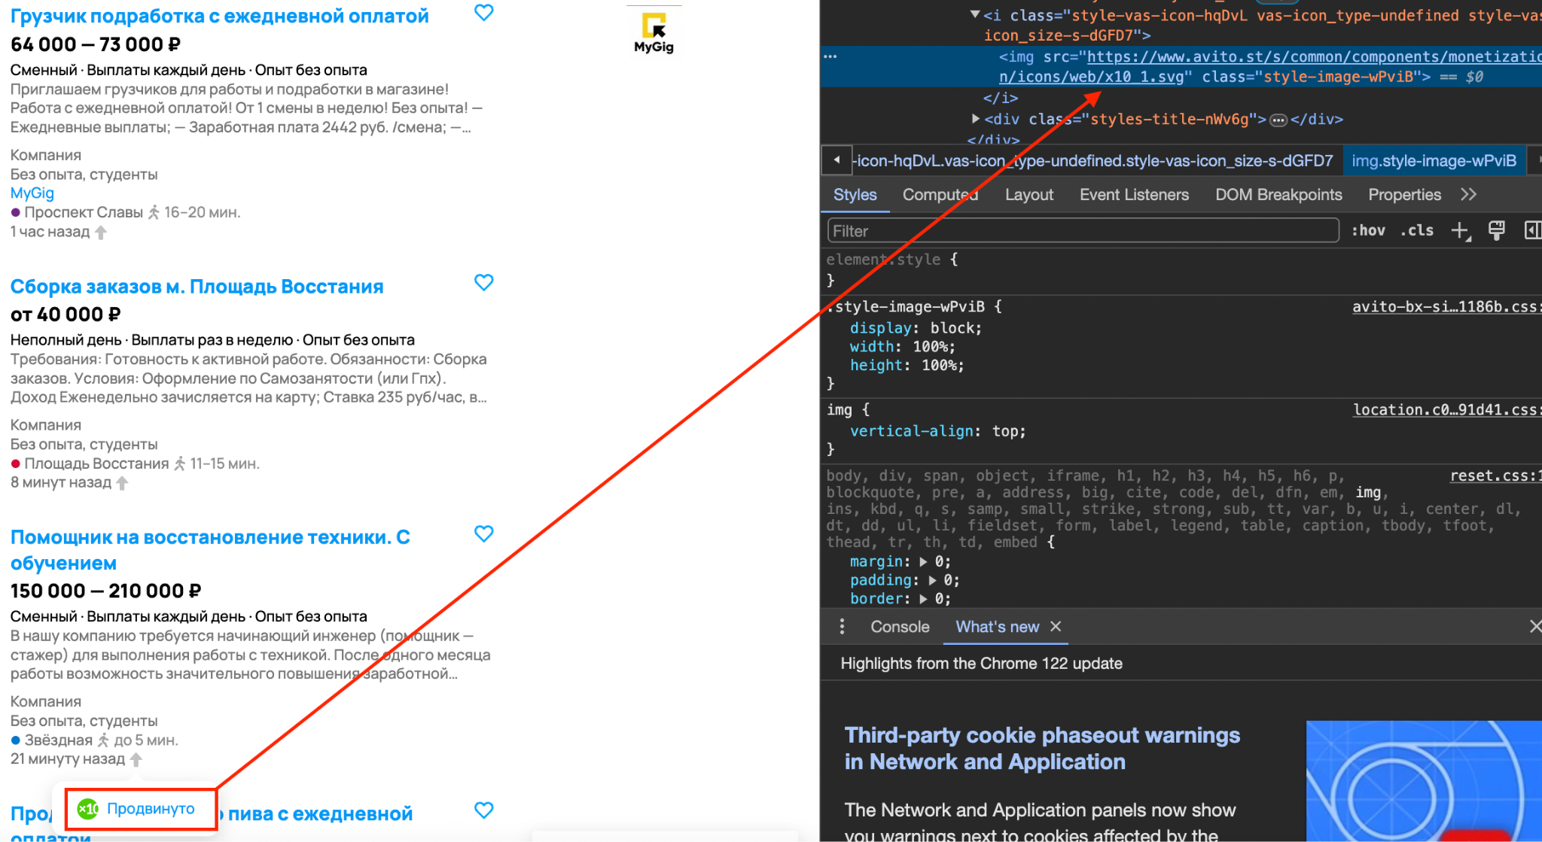Open Third-party cookie phaseout warnings article

click(x=1042, y=749)
